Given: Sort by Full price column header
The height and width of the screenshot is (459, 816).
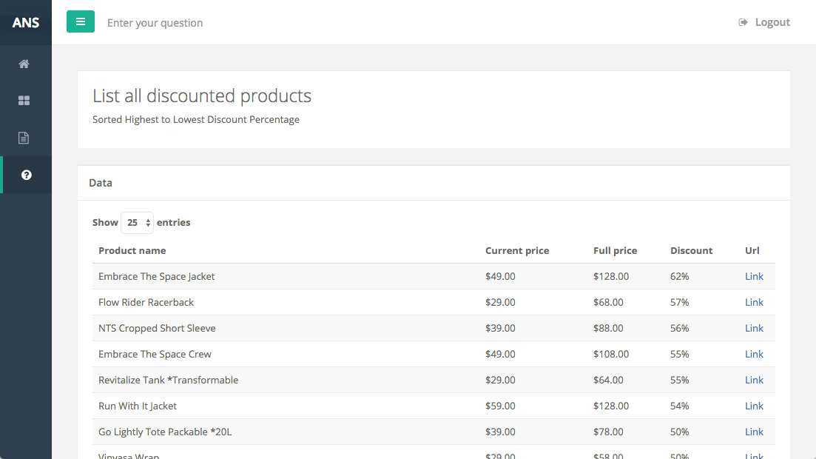Looking at the screenshot, I should tap(615, 250).
